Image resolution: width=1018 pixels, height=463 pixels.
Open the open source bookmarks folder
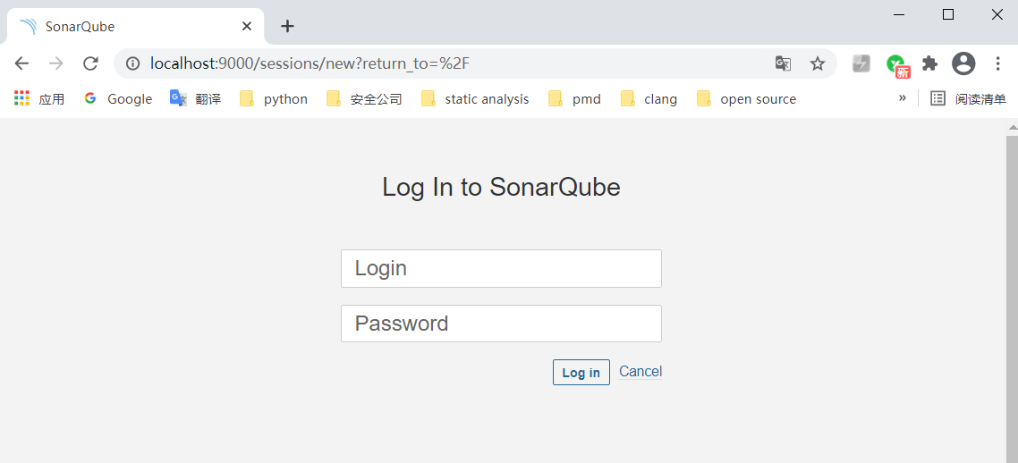point(746,99)
